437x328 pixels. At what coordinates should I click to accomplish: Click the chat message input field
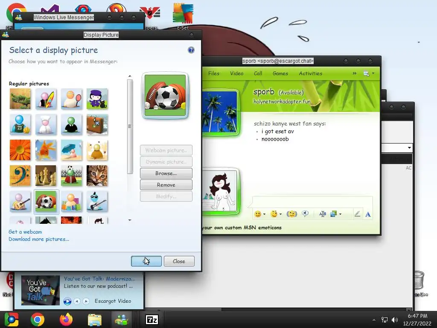point(312,202)
